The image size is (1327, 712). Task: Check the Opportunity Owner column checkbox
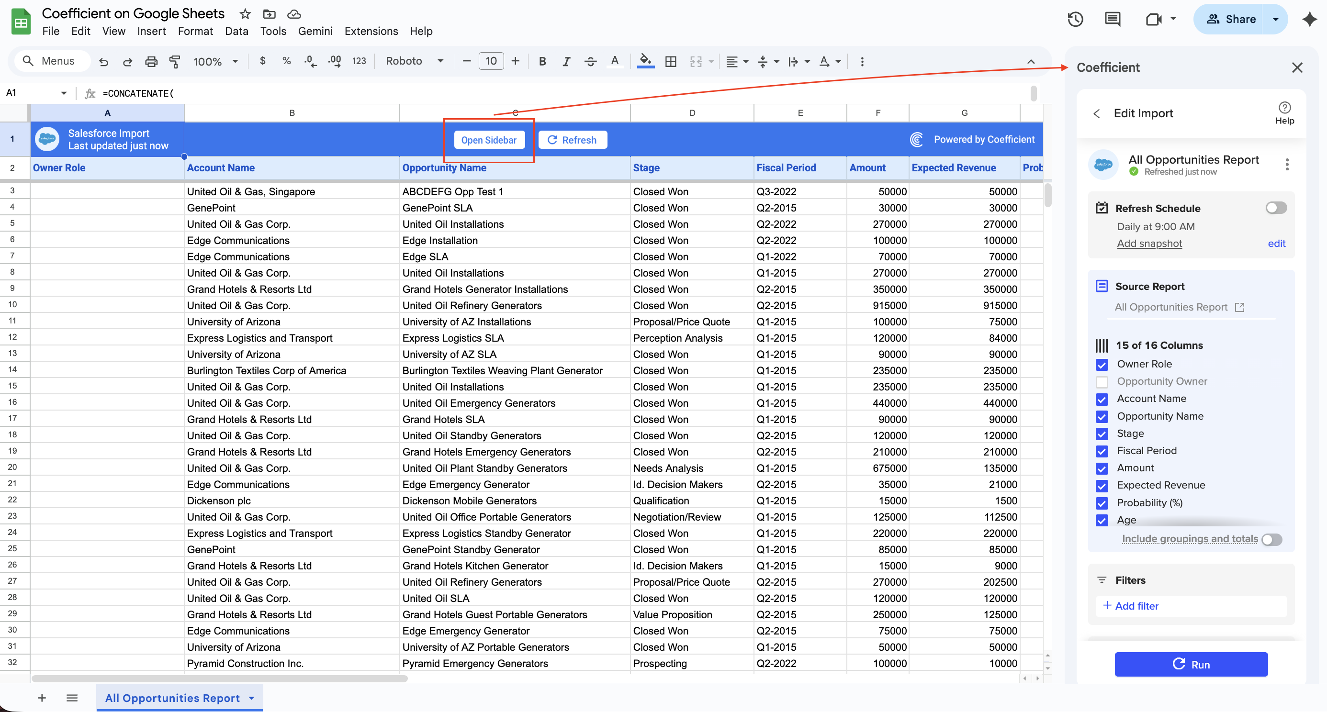(x=1102, y=381)
